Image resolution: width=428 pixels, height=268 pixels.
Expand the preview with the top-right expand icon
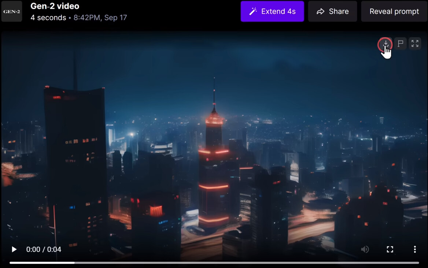(415, 43)
